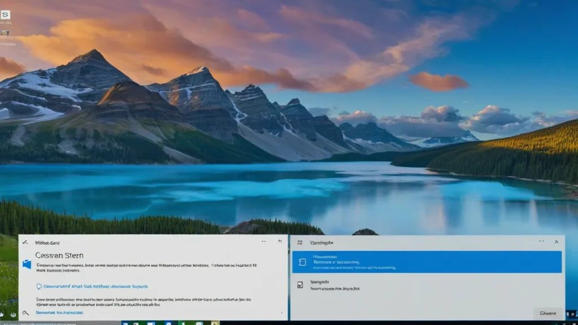Click the 'Cesven Stern' heading in the left window

pos(59,255)
